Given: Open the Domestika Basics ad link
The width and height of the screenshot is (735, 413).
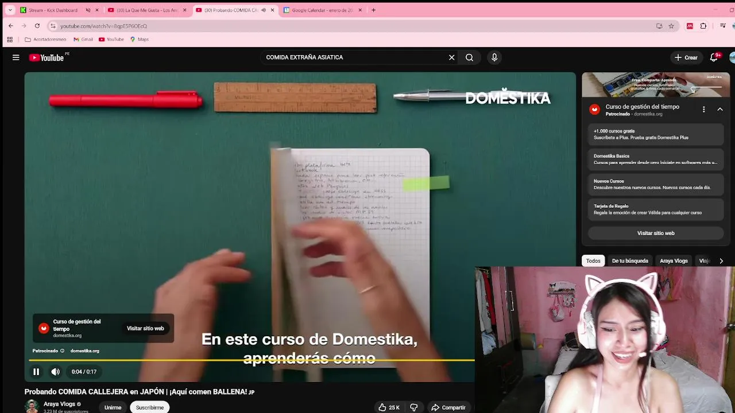Looking at the screenshot, I should point(656,159).
